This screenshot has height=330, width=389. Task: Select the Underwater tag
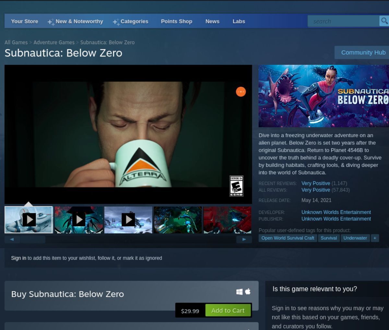pyautogui.click(x=355, y=238)
